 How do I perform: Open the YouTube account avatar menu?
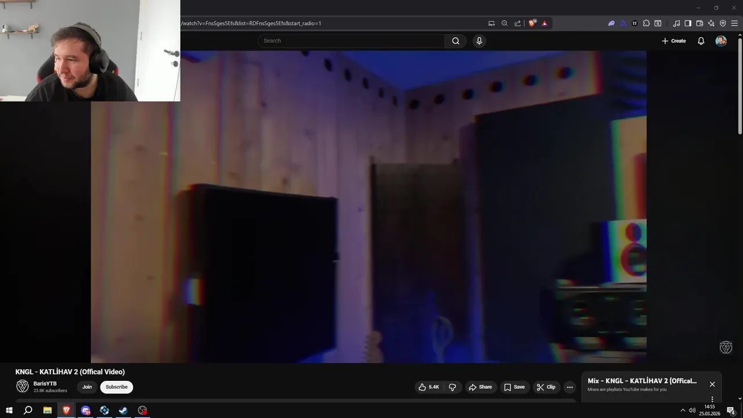click(721, 41)
